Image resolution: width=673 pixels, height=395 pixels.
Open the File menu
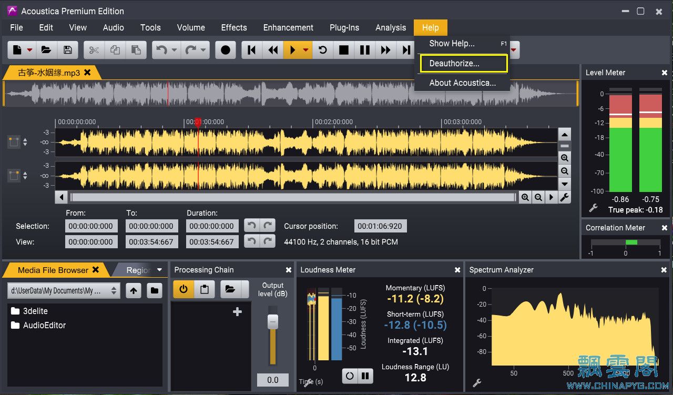coord(16,27)
